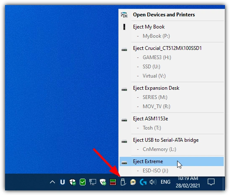
Task: Click the white shield with green check icon
Action: tap(103, 182)
